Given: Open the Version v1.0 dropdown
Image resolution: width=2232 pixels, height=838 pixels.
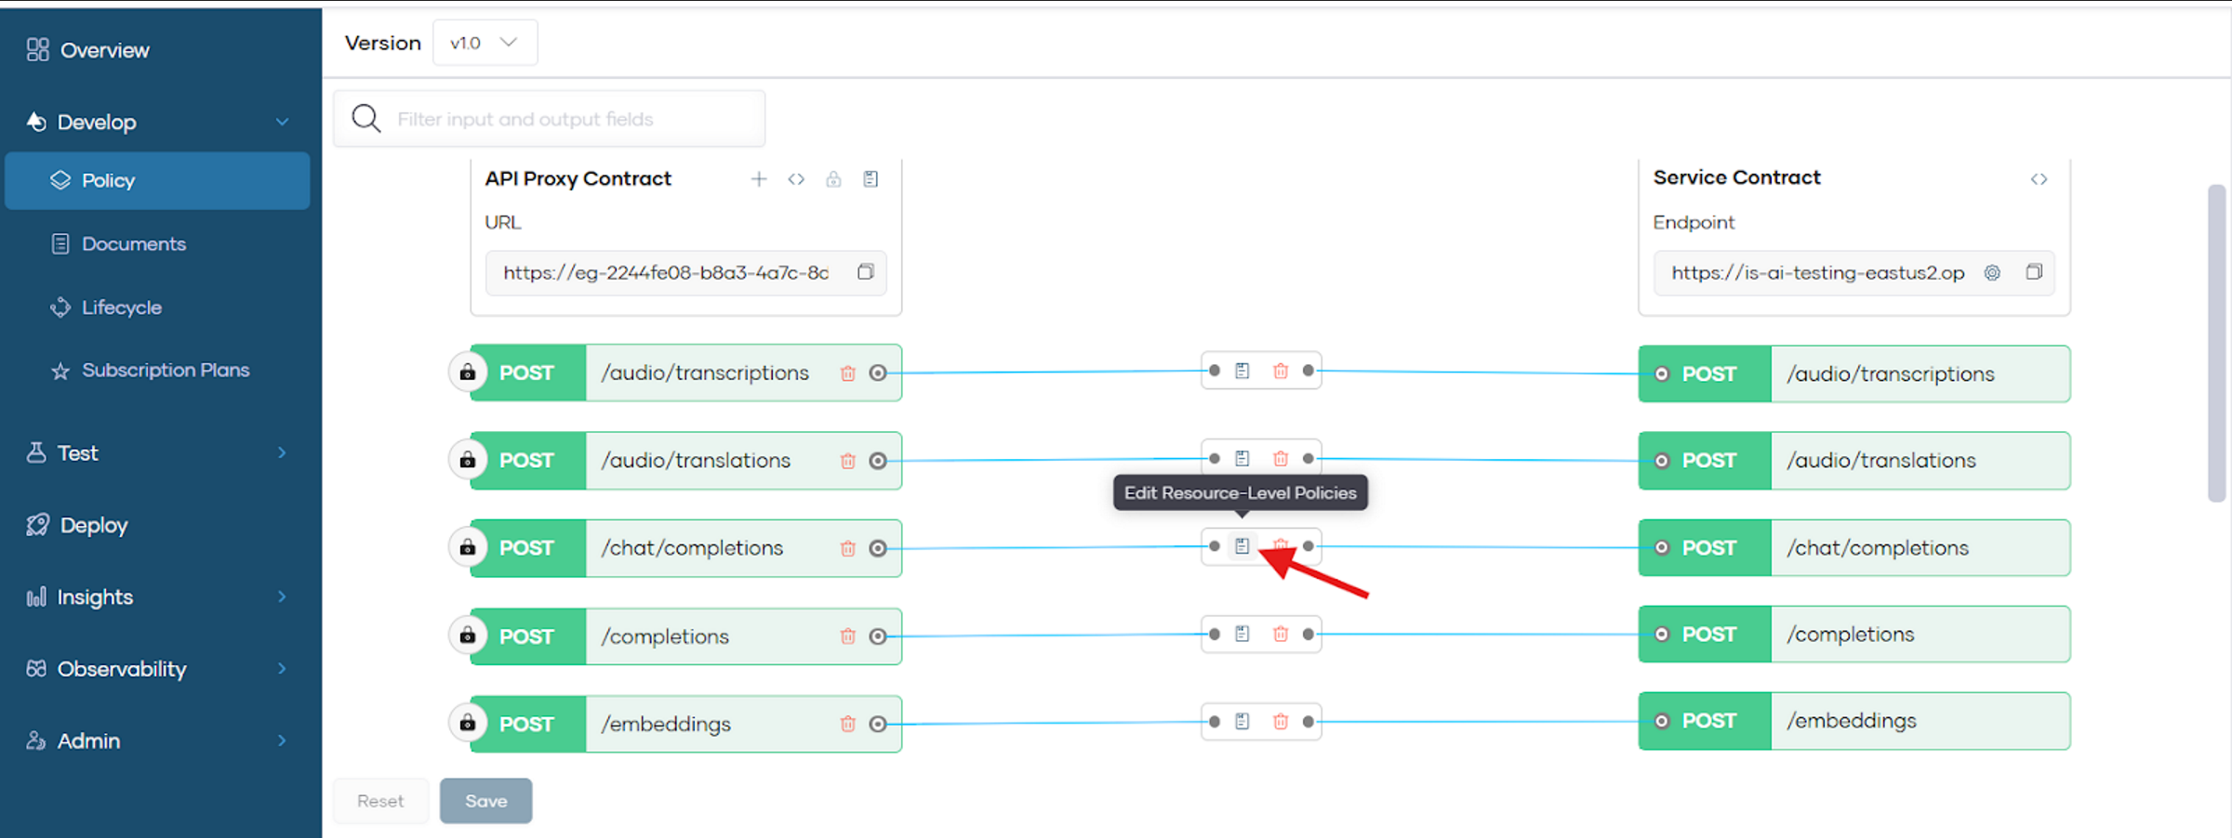Looking at the screenshot, I should coord(485,43).
